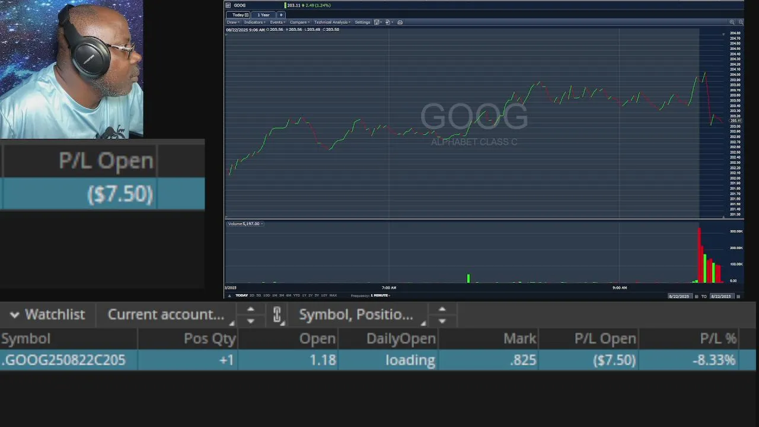The height and width of the screenshot is (427, 759).
Task: Select MAX time range
Action: 333,295
